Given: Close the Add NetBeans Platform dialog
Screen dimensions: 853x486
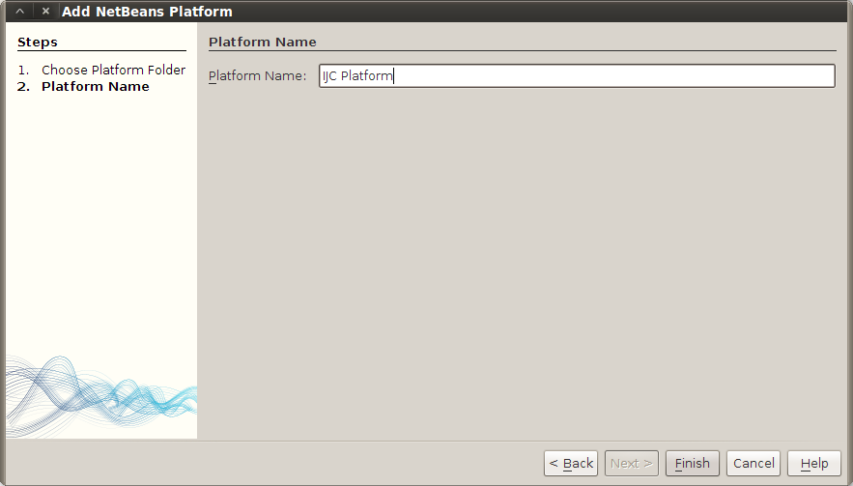Looking at the screenshot, I should pos(45,12).
